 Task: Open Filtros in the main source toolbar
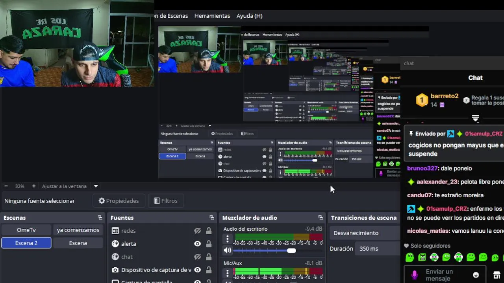tap(165, 201)
